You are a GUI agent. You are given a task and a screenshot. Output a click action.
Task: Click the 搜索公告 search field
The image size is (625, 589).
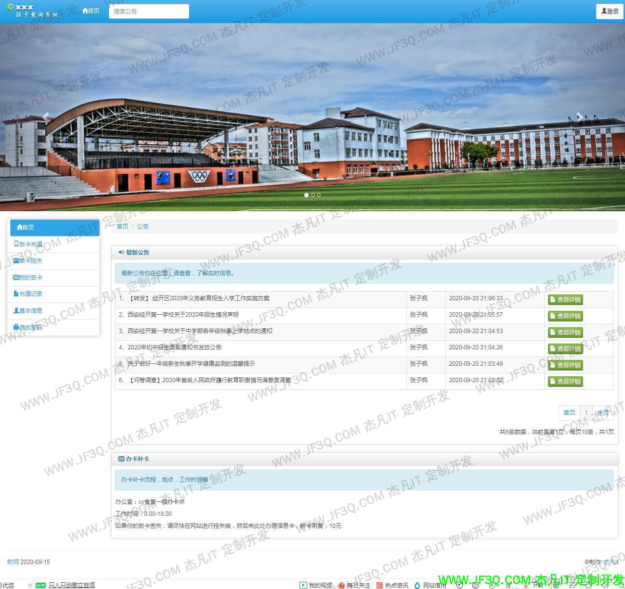(149, 11)
